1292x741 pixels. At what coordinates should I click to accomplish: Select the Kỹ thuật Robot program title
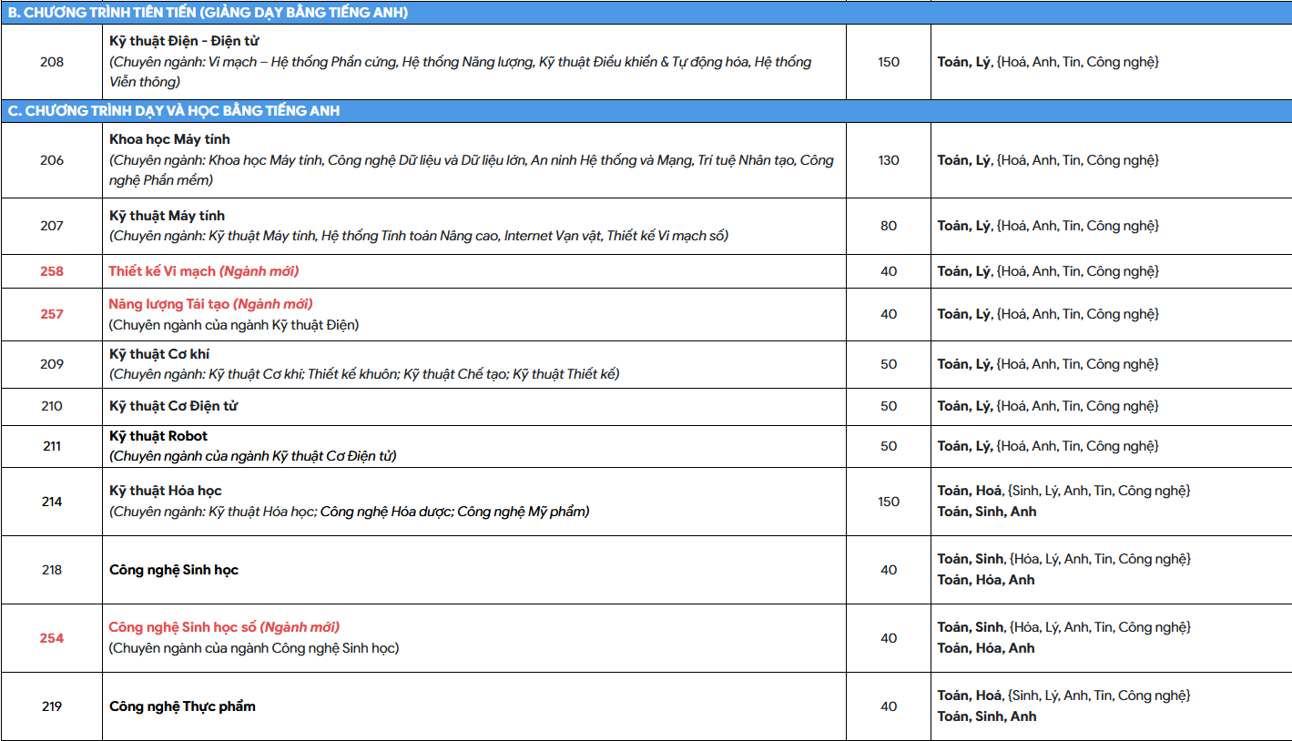[158, 436]
